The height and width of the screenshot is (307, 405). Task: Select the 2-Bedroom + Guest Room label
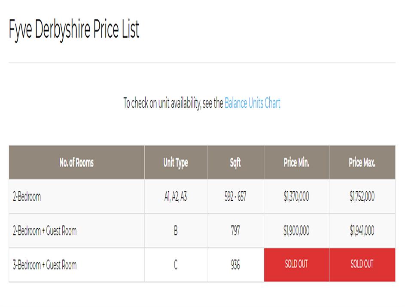tap(45, 231)
